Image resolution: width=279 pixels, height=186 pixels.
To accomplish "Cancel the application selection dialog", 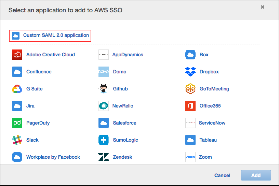I will tap(222, 175).
